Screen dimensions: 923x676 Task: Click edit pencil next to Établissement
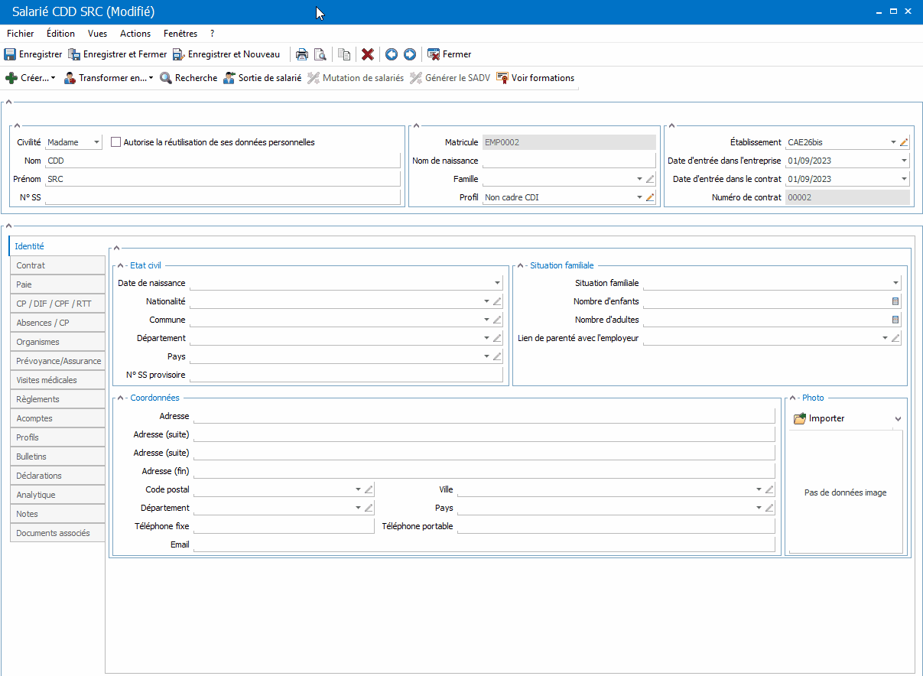[904, 142]
